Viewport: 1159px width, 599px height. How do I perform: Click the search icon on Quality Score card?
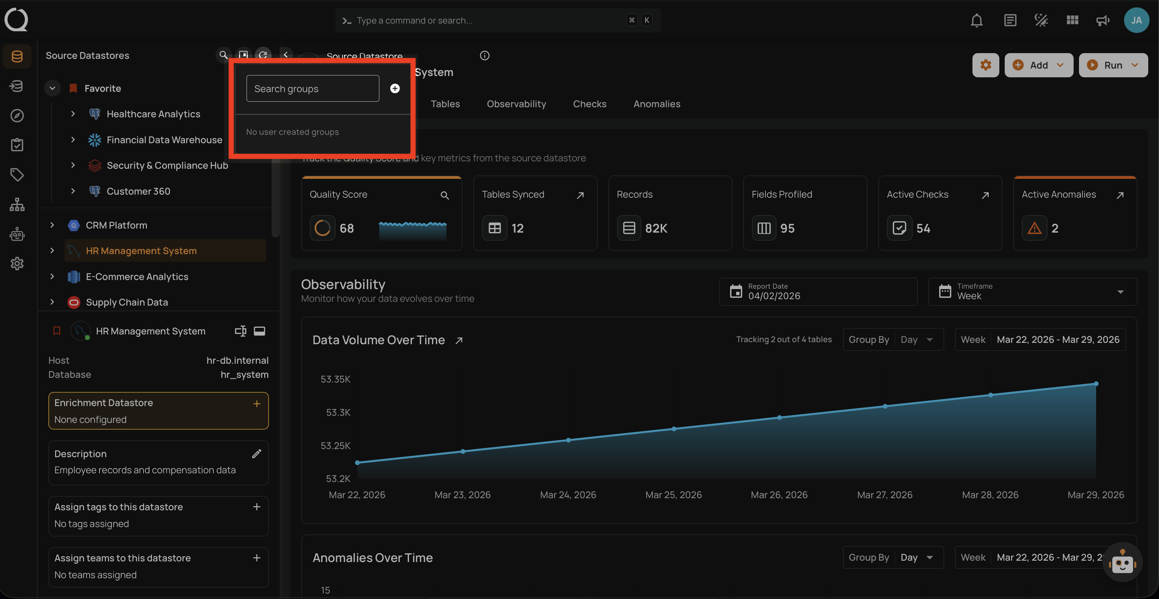[445, 195]
